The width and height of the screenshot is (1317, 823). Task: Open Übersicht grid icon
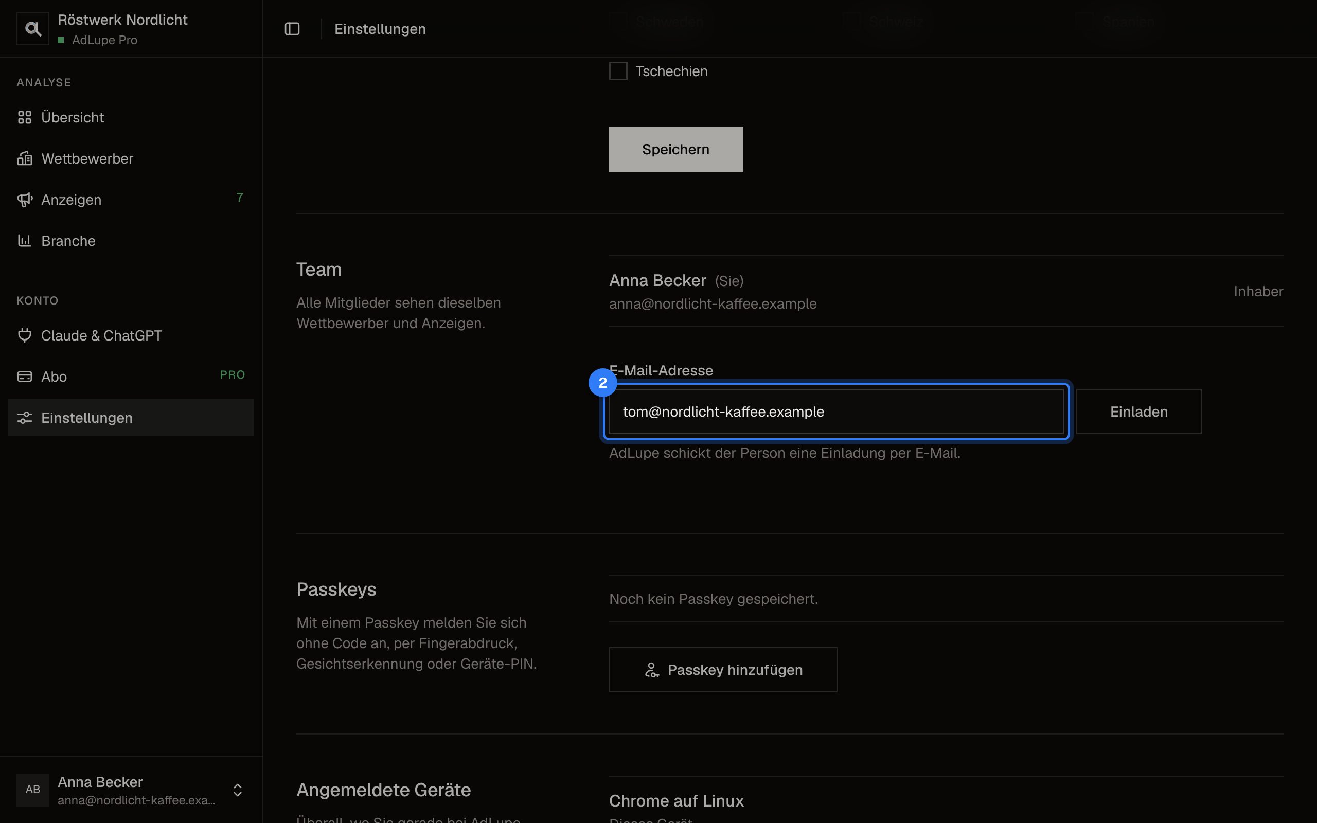pos(25,117)
